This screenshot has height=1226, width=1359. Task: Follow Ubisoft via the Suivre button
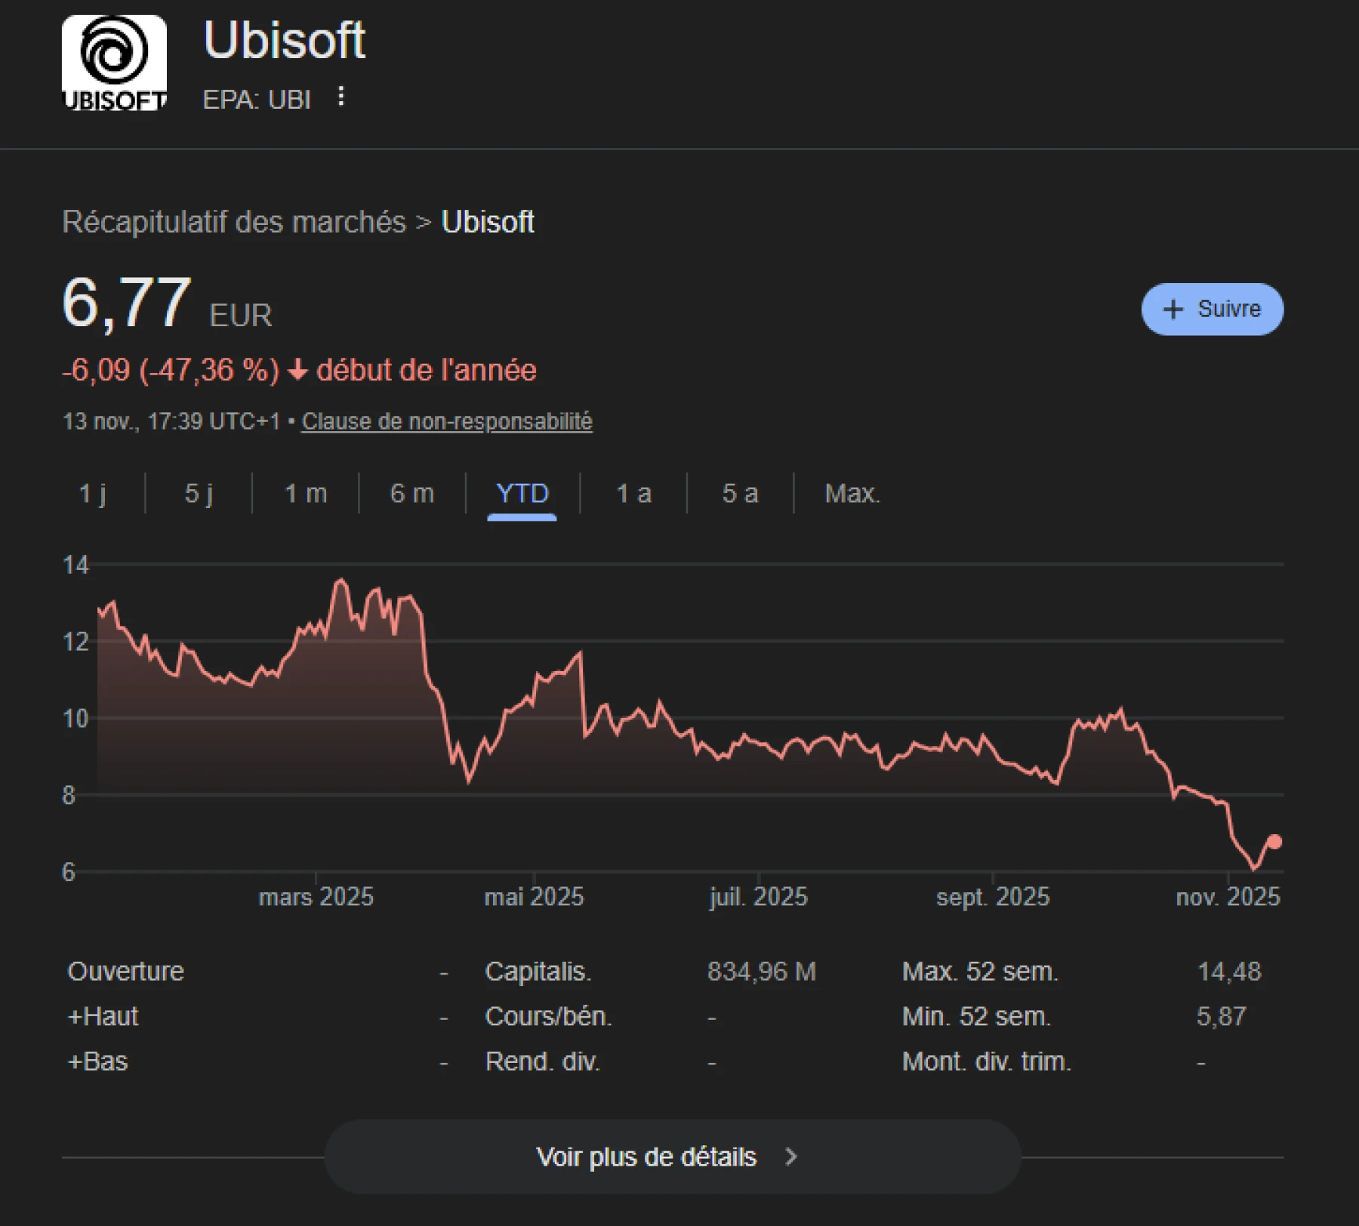pyautogui.click(x=1212, y=310)
